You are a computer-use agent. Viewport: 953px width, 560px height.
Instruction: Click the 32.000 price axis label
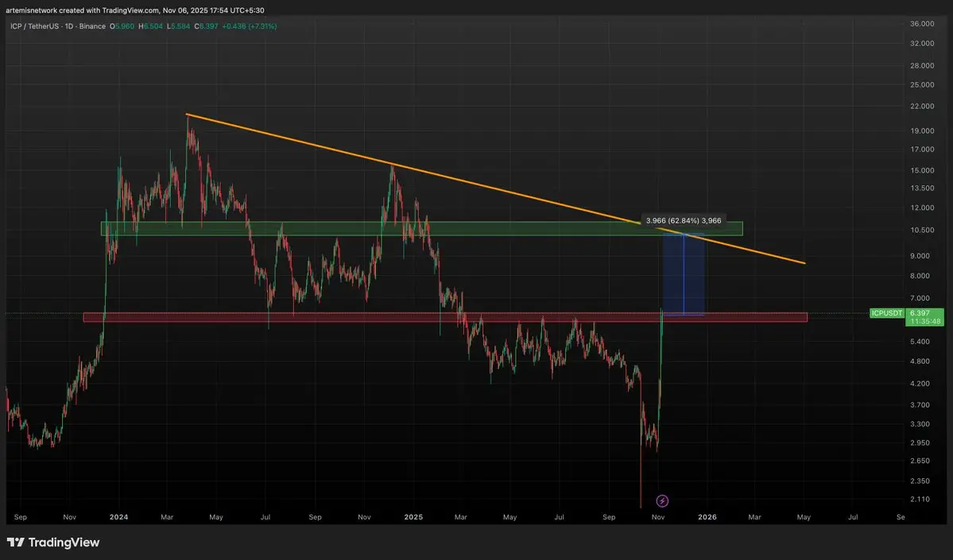(921, 43)
